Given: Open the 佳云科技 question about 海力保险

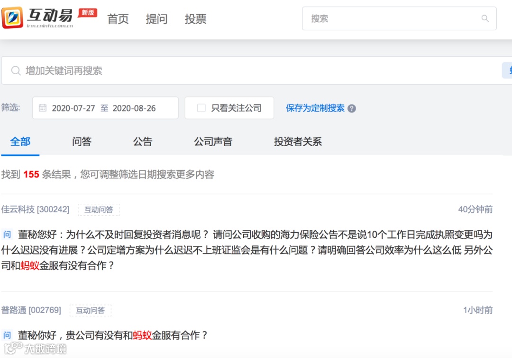Looking at the screenshot, I should pos(247,250).
